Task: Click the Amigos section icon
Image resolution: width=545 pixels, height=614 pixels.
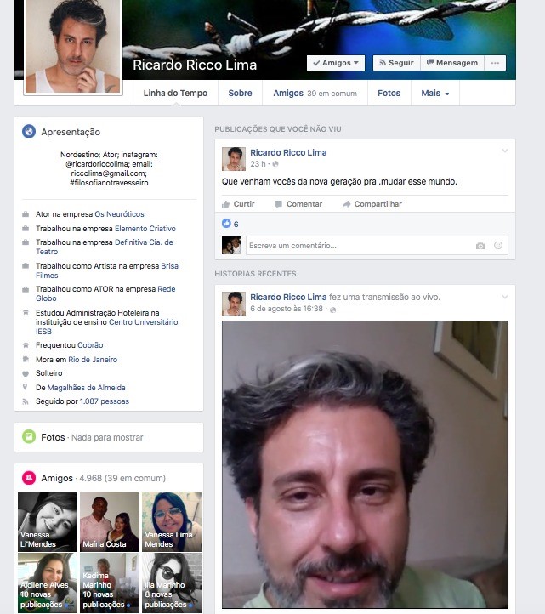Action: point(29,478)
